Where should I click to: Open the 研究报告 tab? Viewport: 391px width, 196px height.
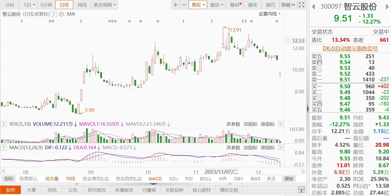coord(97,190)
